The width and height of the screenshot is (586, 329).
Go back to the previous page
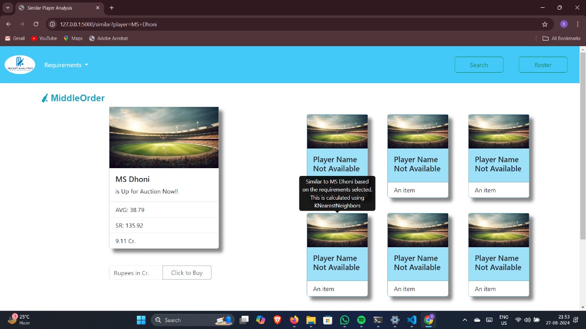point(8,24)
